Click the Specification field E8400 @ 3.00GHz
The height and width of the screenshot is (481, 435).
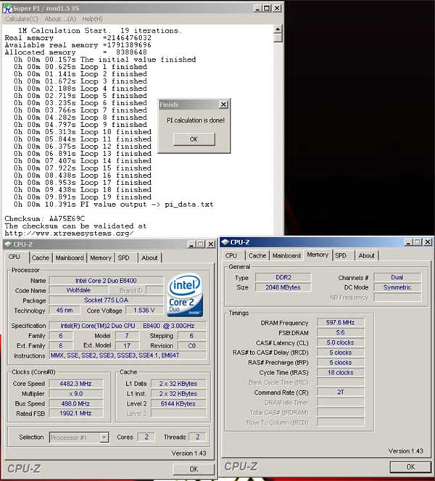coord(128,326)
